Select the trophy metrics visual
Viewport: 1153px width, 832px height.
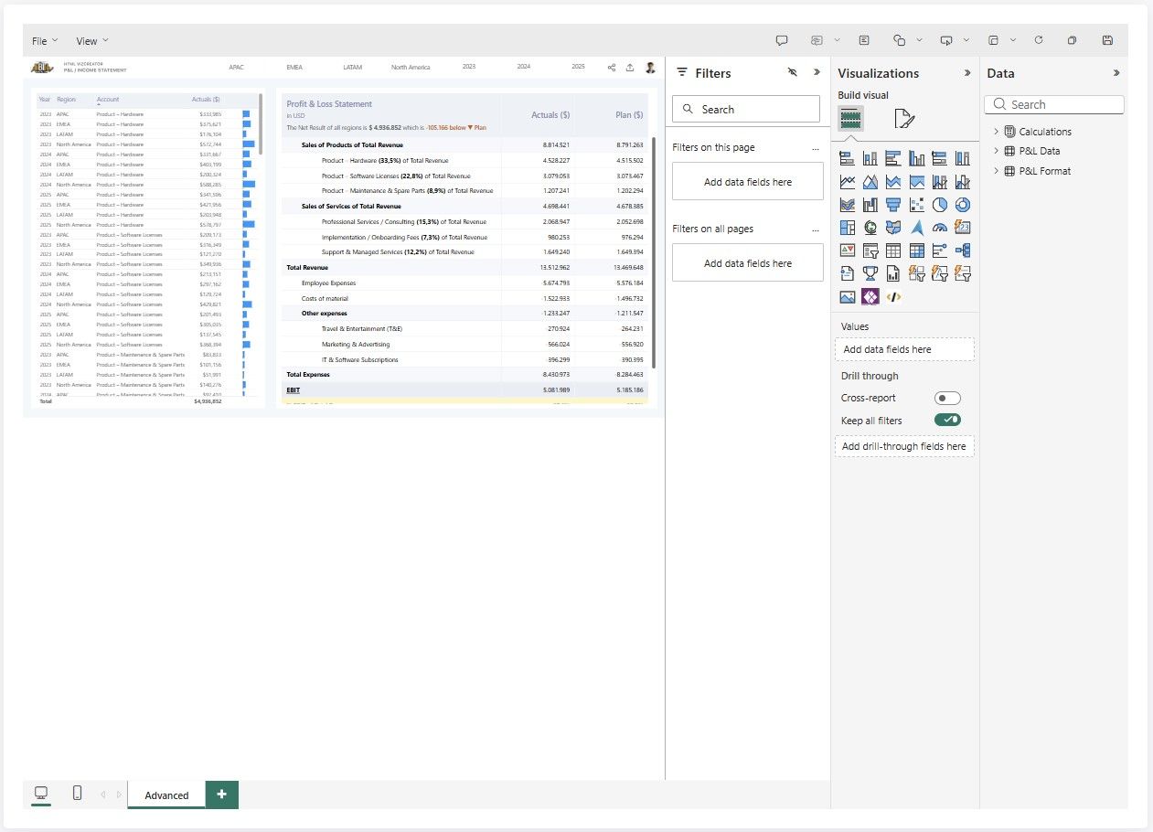(x=870, y=272)
